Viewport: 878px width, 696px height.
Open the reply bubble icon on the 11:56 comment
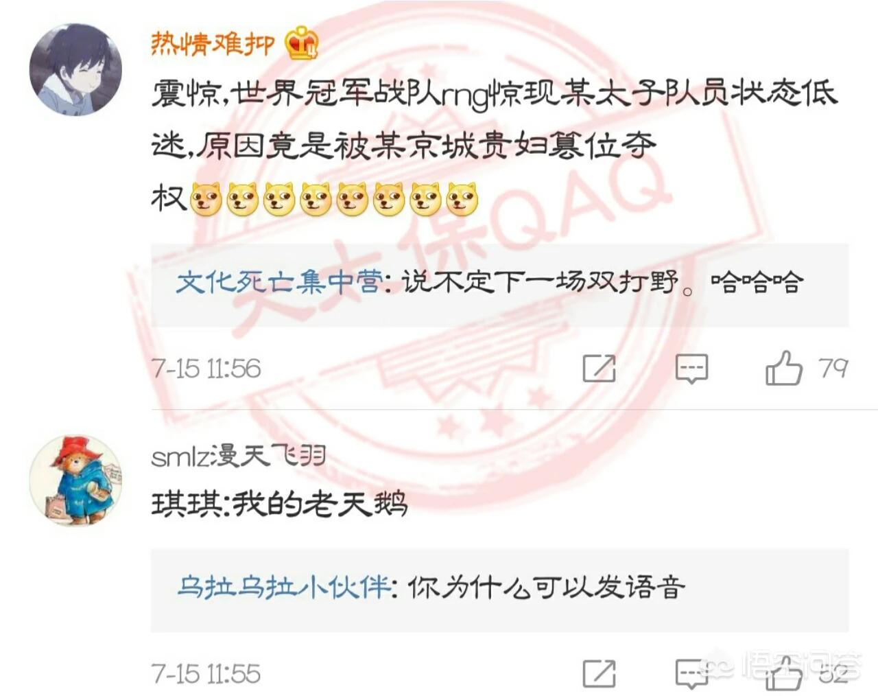tap(691, 369)
